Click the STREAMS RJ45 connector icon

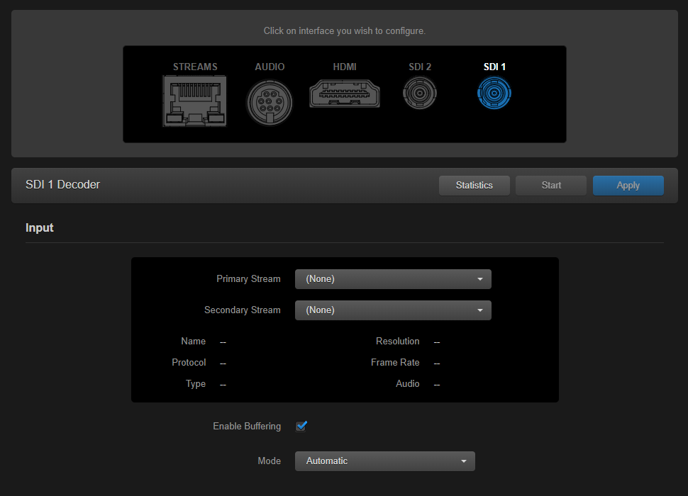pos(194,101)
